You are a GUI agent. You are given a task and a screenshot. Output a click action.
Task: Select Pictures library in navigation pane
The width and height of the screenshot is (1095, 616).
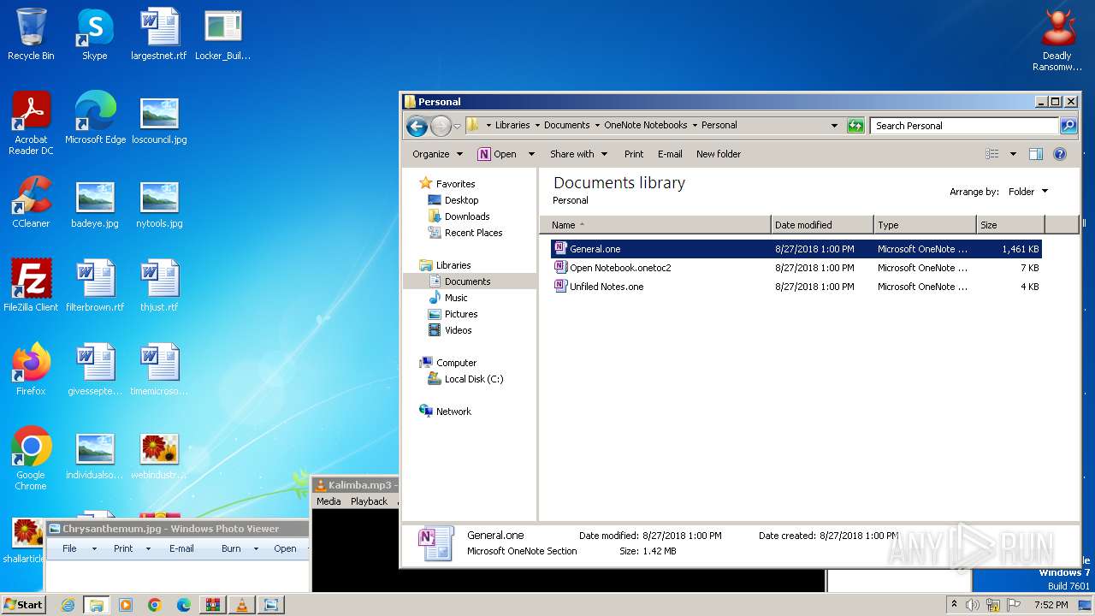pyautogui.click(x=461, y=314)
